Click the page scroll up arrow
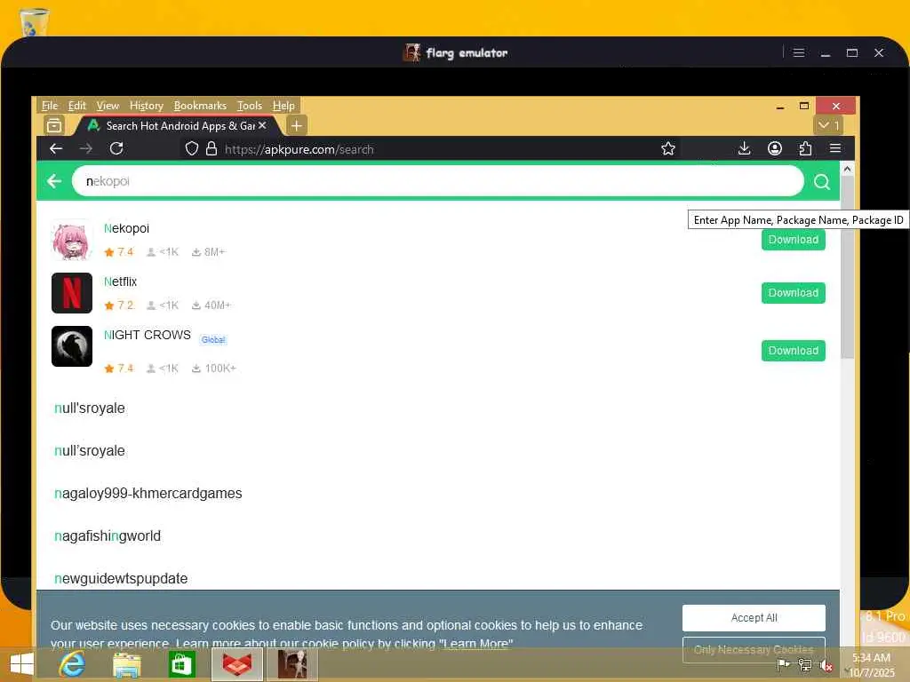Viewport: 910px width, 682px height. click(847, 170)
